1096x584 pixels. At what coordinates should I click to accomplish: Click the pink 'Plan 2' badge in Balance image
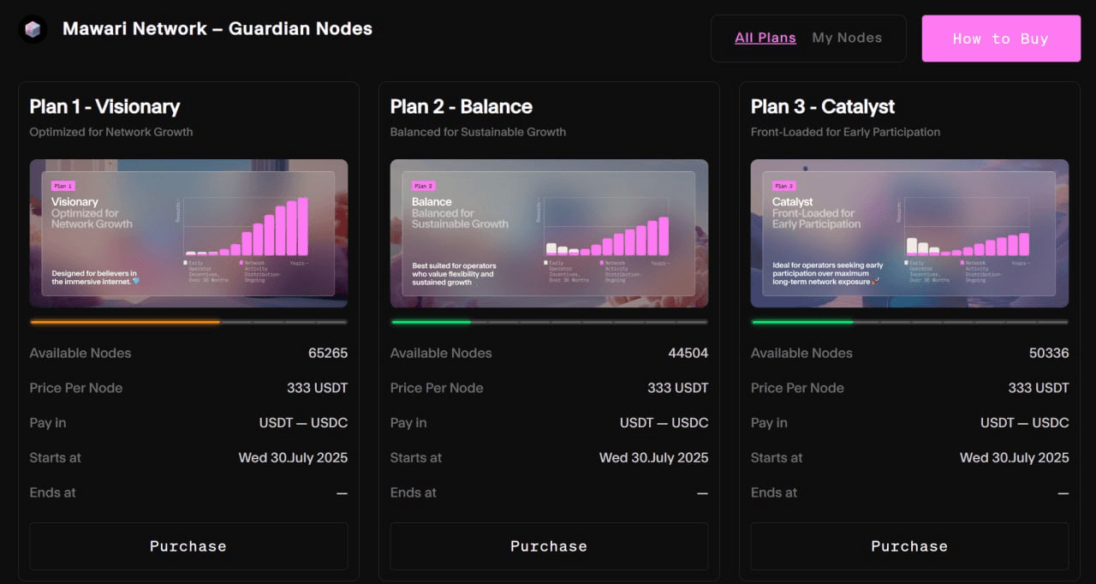(424, 186)
